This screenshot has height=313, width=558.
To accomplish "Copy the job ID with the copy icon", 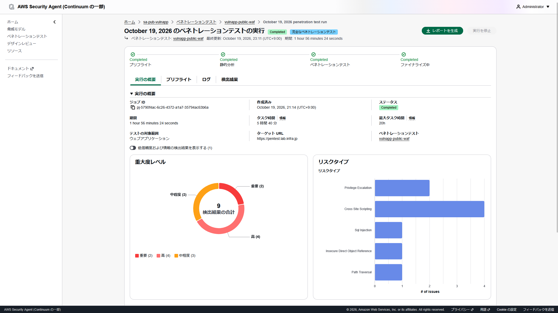I will tap(133, 107).
